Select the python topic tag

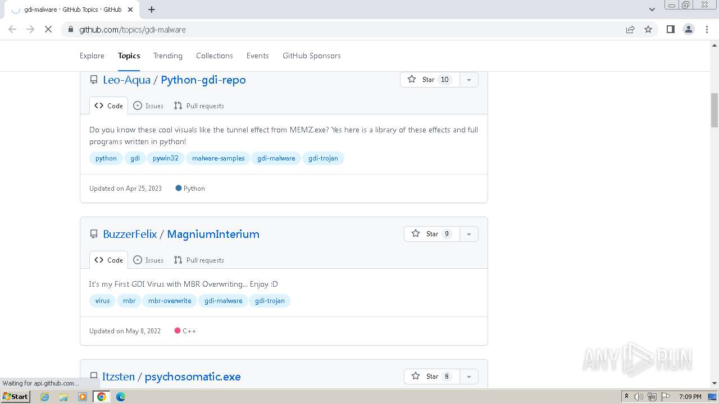tap(106, 158)
